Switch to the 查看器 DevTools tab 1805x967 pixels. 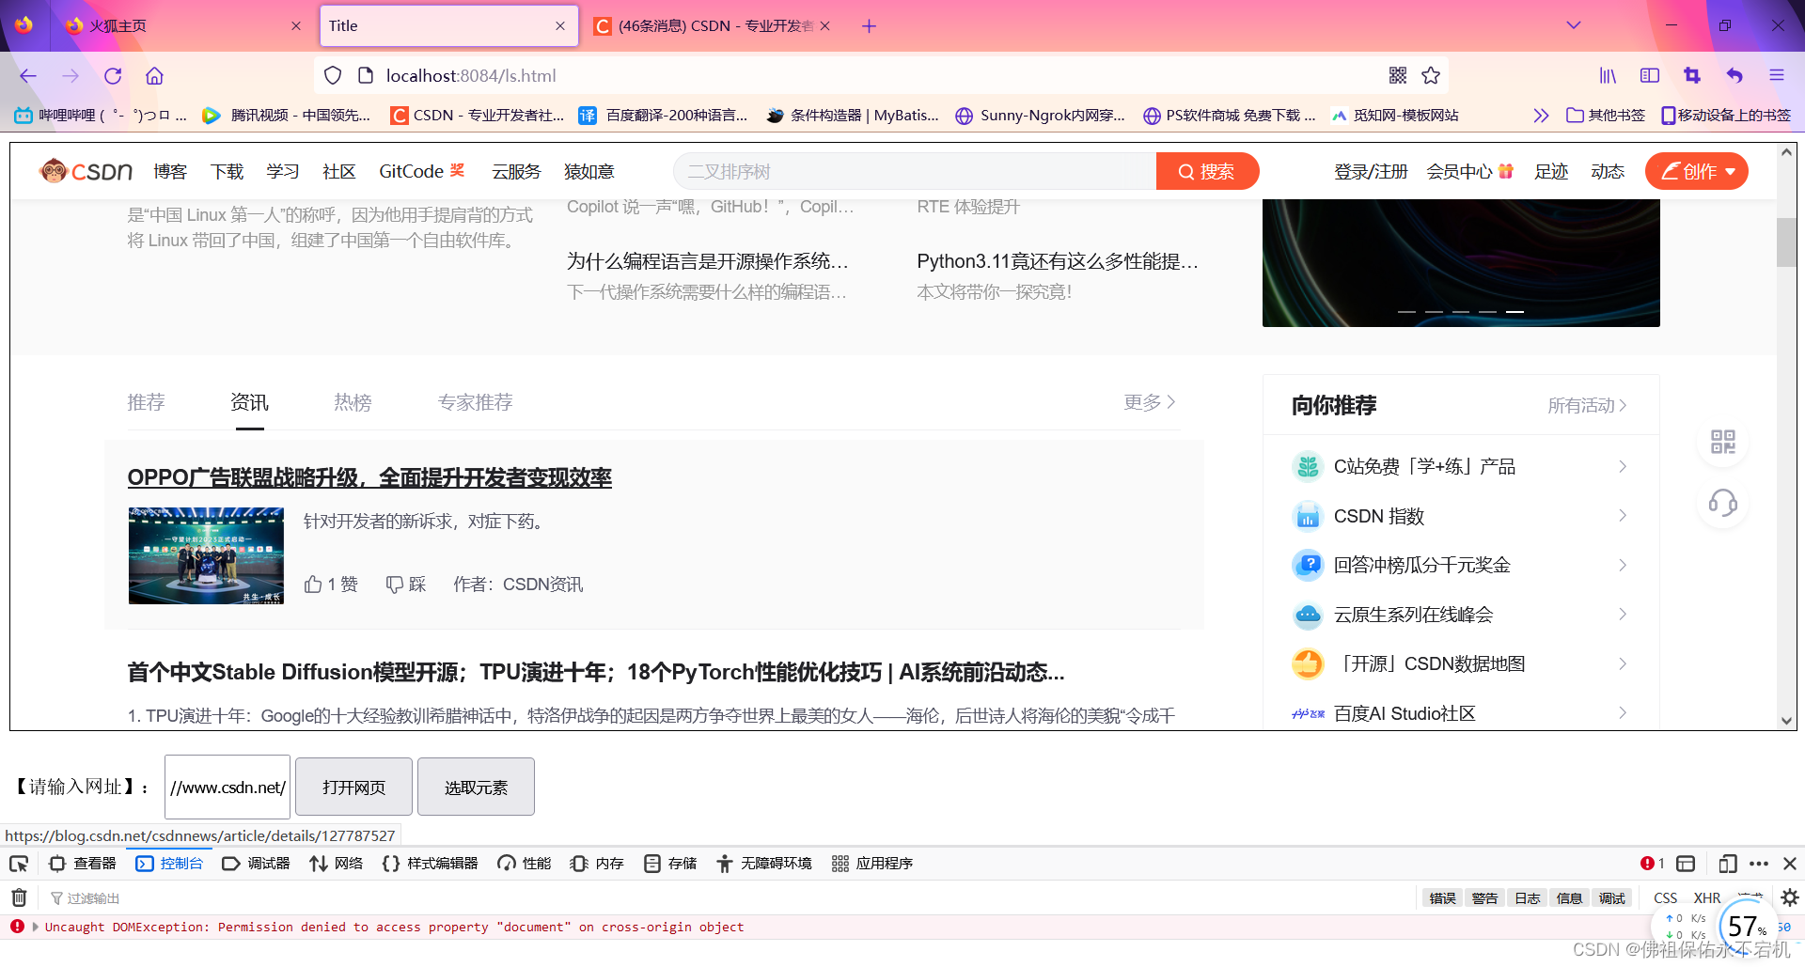pos(83,864)
